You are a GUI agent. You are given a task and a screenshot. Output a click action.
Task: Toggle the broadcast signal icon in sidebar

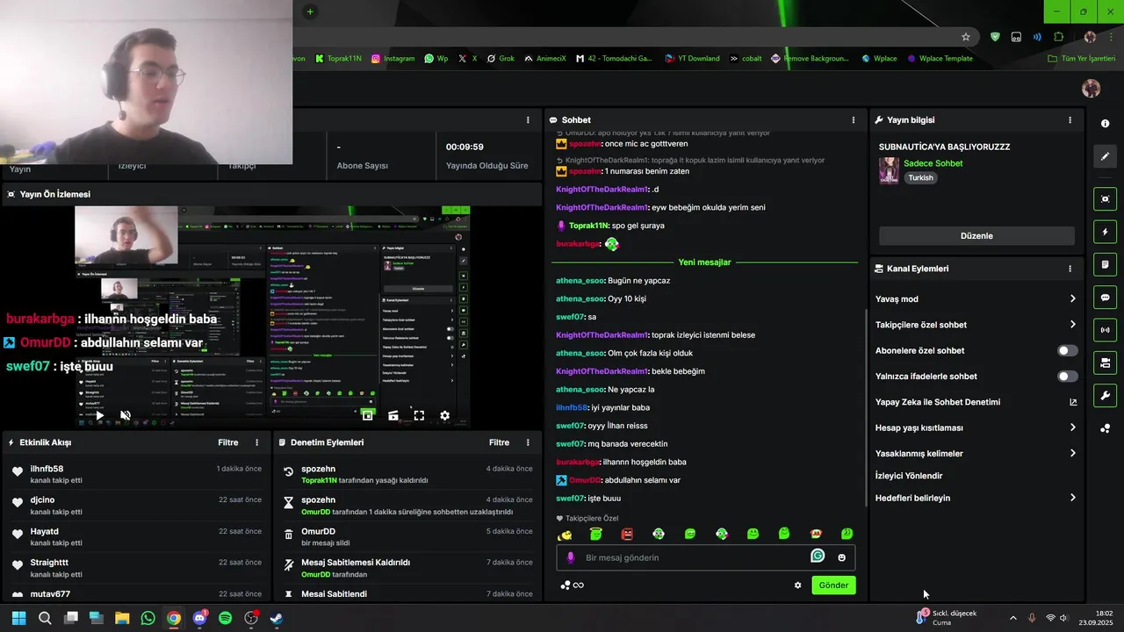pyautogui.click(x=1106, y=330)
